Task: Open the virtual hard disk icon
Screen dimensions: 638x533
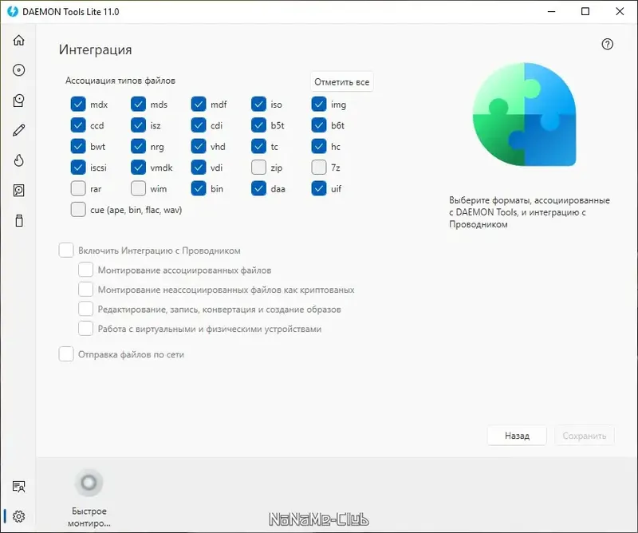Action: coord(18,190)
